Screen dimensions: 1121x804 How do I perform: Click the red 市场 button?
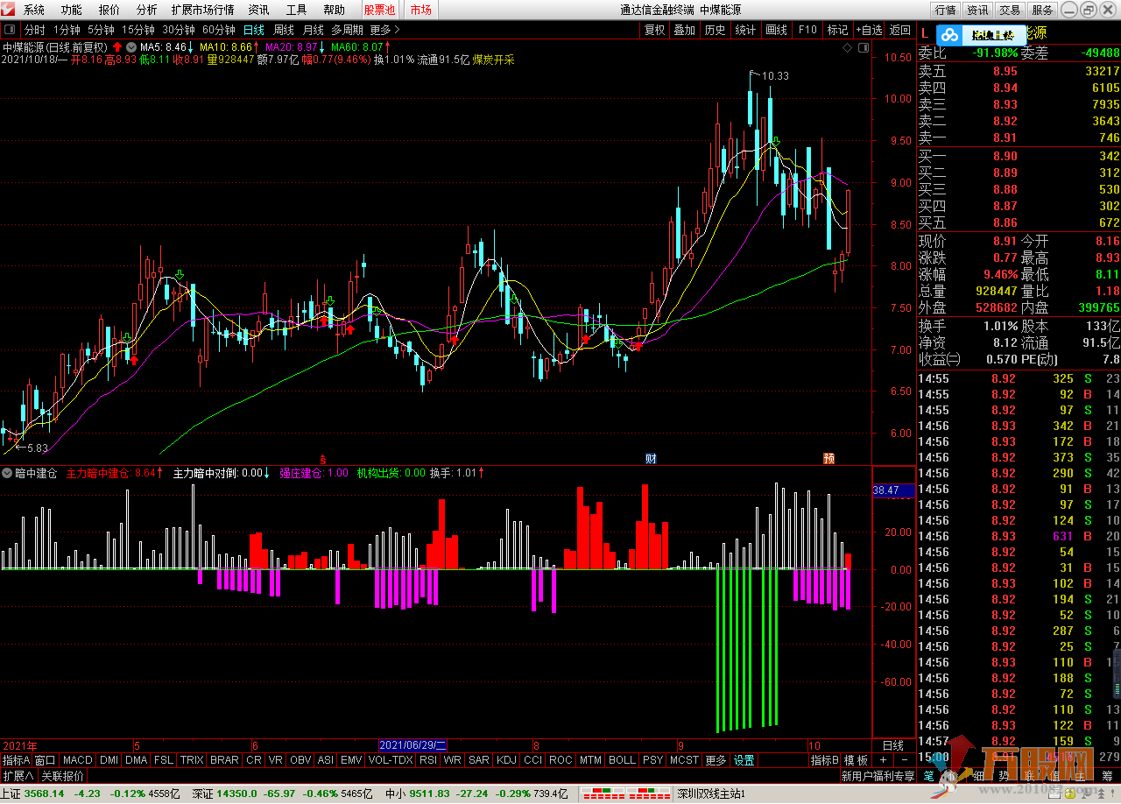click(421, 10)
